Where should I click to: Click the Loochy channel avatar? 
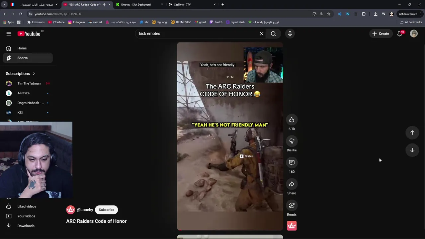click(x=70, y=210)
